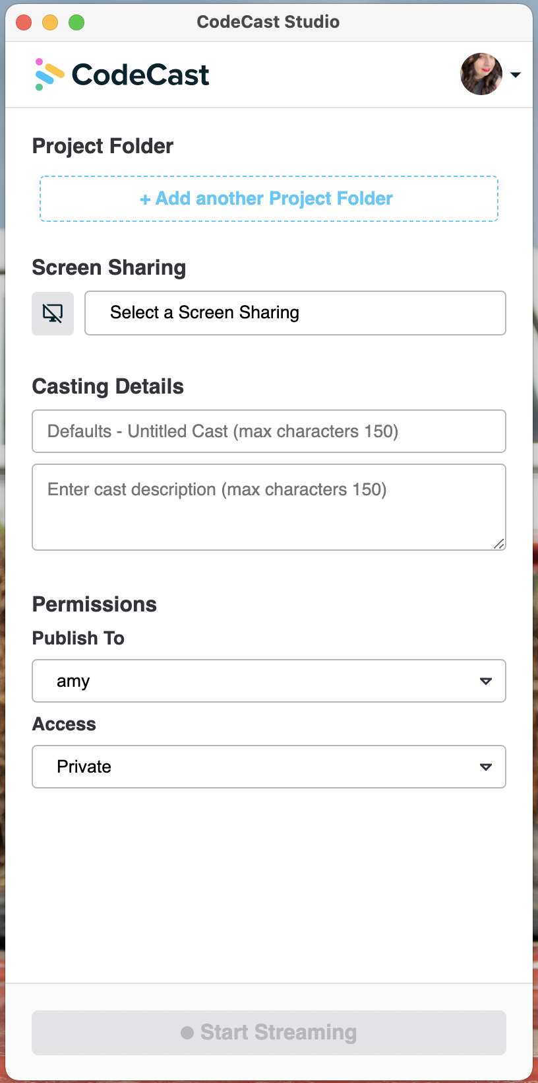Image resolution: width=538 pixels, height=1083 pixels.
Task: Click the CodeCast Studio window title bar
Action: [x=268, y=22]
